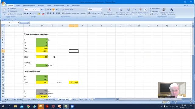Viewport: 195px width, 109px height.
Task: Select the sheet tab d160-150x150 (4)
Action: [18, 99]
